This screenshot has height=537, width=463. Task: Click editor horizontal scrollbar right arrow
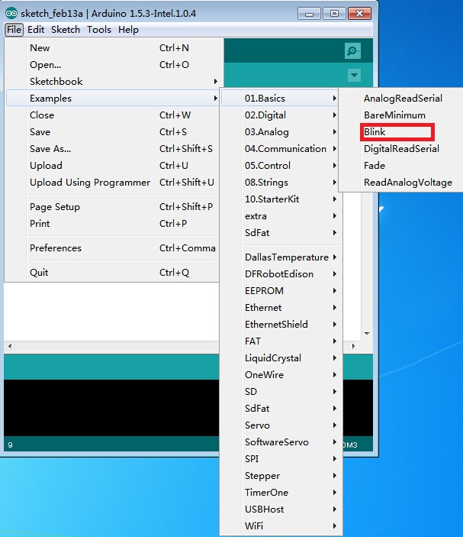click(353, 346)
